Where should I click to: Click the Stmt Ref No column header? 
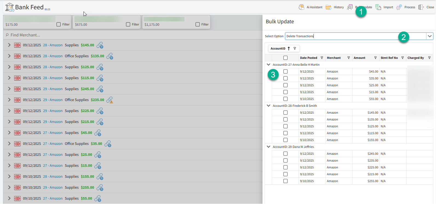[389, 58]
